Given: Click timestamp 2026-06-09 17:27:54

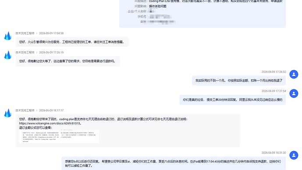Looking at the screenshot, I should tap(274, 91).
